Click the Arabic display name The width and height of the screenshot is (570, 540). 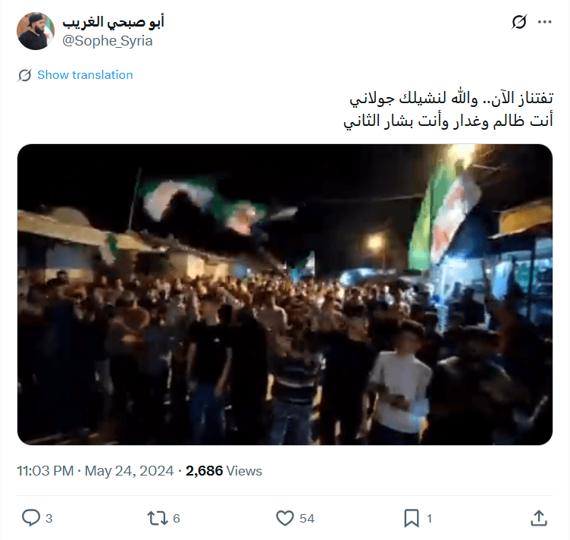pyautogui.click(x=114, y=22)
